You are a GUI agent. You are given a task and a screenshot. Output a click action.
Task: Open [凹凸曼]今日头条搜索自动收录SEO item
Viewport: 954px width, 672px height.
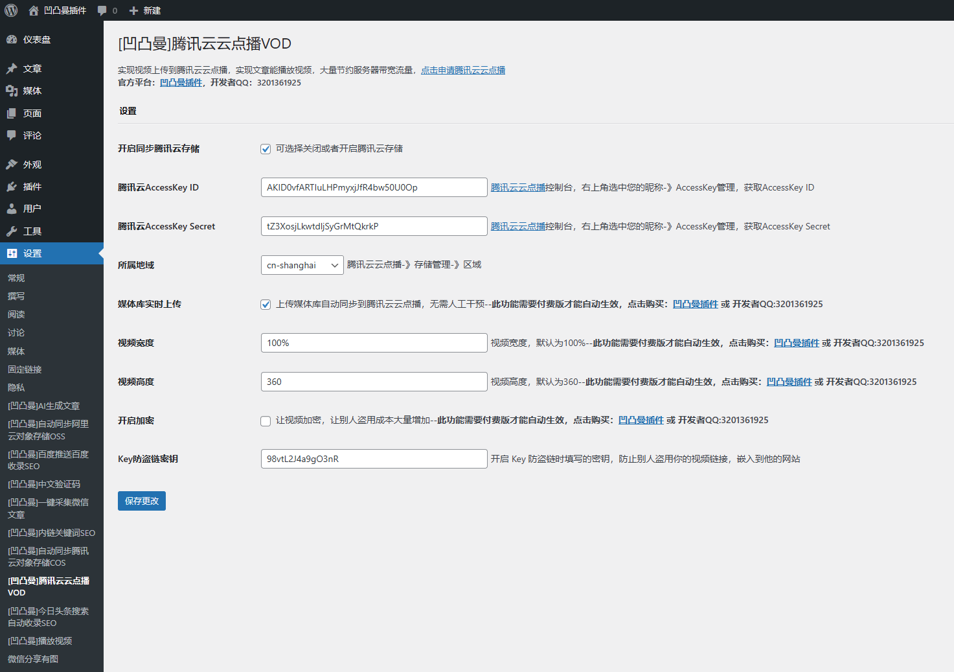click(x=48, y=617)
